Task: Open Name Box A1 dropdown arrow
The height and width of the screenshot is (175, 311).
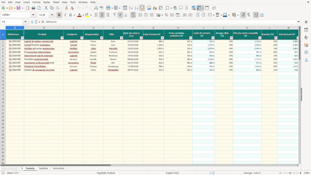Action: [x=25, y=22]
